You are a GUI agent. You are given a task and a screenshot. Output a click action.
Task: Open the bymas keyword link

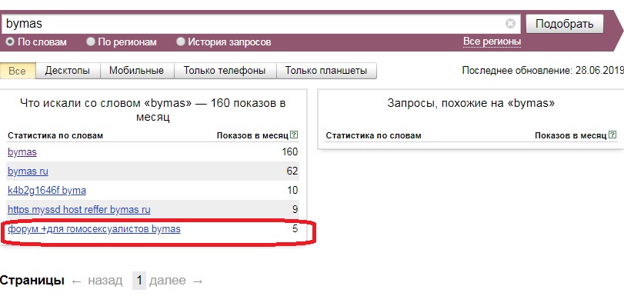[22, 152]
